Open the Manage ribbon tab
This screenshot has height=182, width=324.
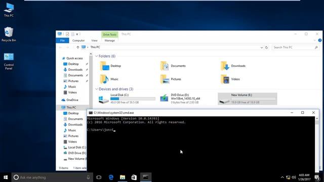click(110, 40)
